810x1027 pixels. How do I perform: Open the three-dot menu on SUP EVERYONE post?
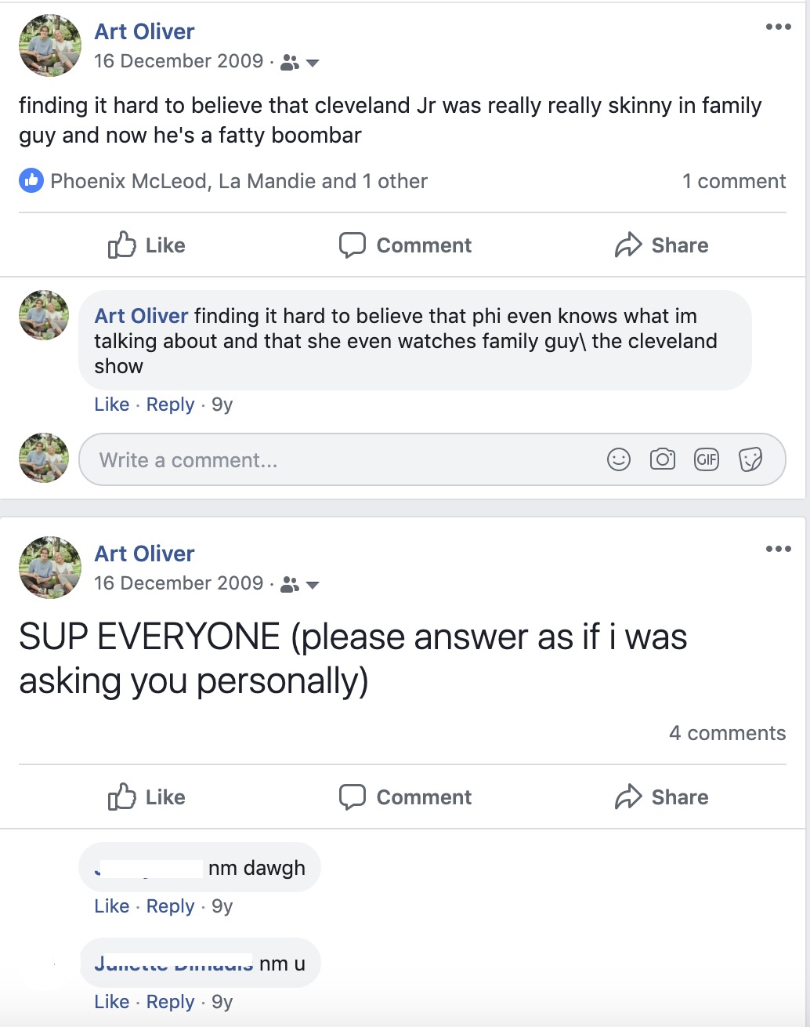click(x=778, y=549)
